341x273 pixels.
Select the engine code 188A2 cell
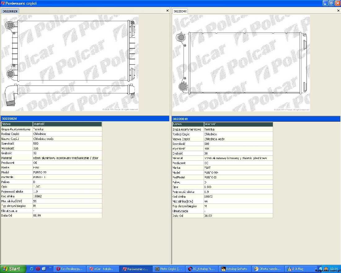[x=67, y=196]
